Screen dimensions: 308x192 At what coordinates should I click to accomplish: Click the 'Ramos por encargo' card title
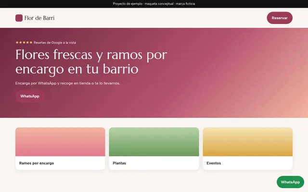click(37, 163)
